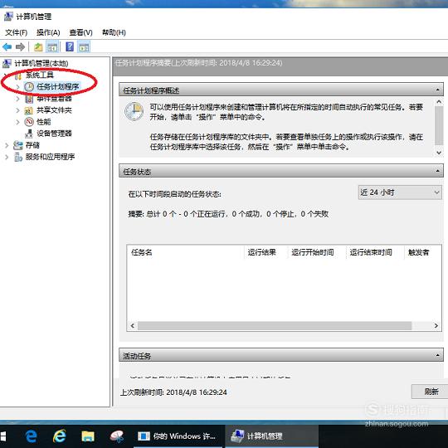Open the 帮助(H) menu

(x=114, y=32)
